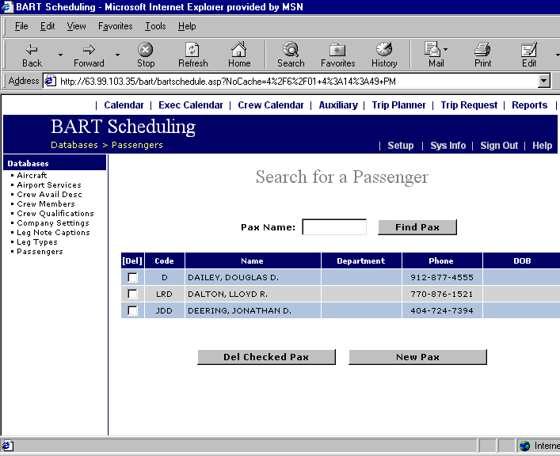The width and height of the screenshot is (560, 456).
Task: Click the Find Pax button
Action: (417, 227)
